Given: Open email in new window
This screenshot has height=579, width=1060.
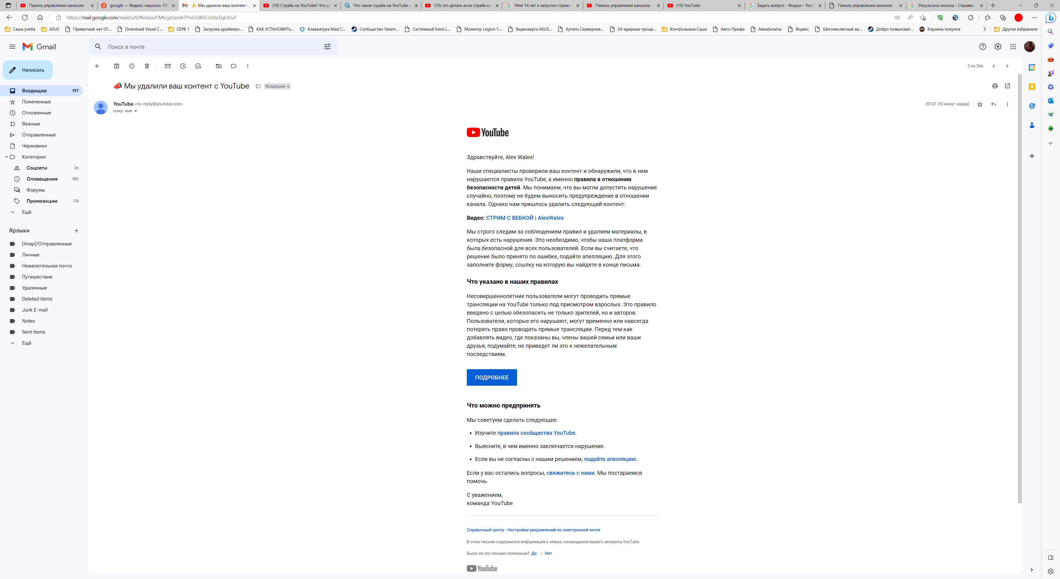Looking at the screenshot, I should [x=1007, y=86].
